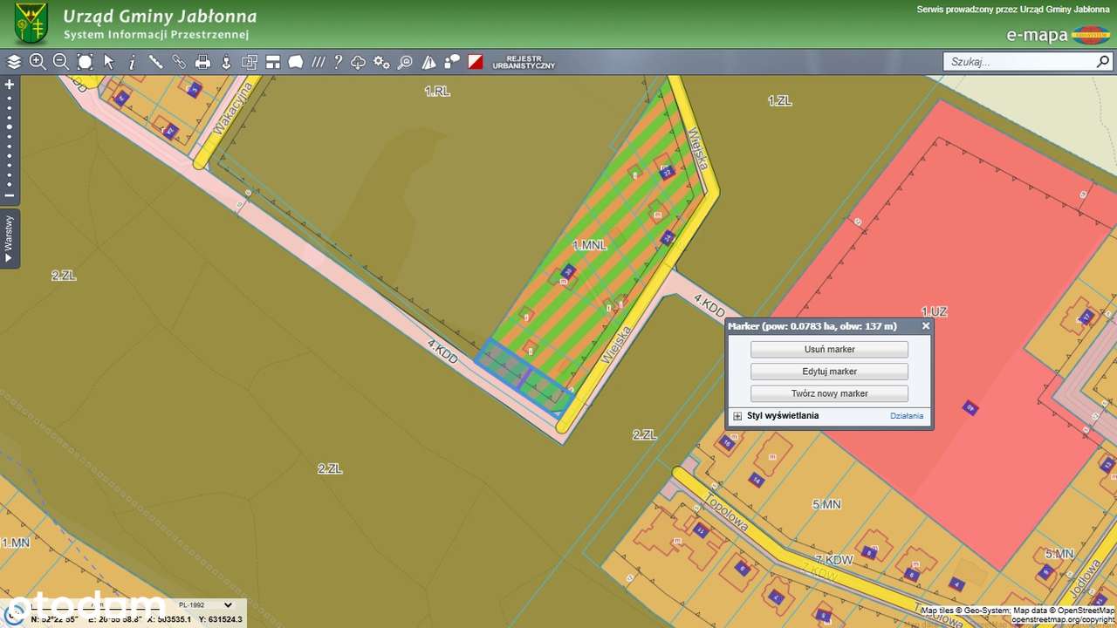Screen dimensions: 1117x628
Task: Select the zoom out magnifier tool
Action: 61,62
